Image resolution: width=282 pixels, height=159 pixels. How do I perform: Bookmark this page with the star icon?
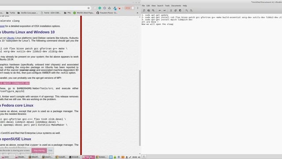[x=89, y=8]
